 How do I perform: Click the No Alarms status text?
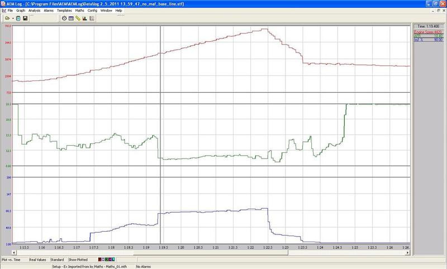tap(144, 267)
